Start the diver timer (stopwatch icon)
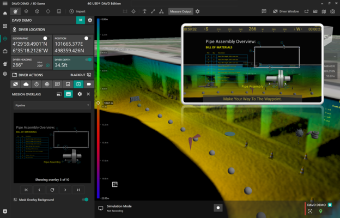 pyautogui.click(x=37, y=84)
